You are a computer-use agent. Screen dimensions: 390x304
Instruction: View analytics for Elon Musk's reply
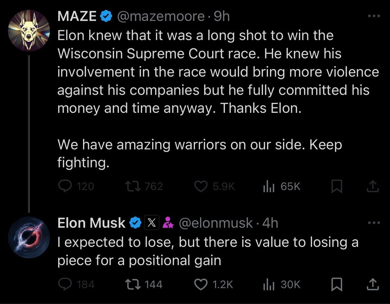click(267, 285)
